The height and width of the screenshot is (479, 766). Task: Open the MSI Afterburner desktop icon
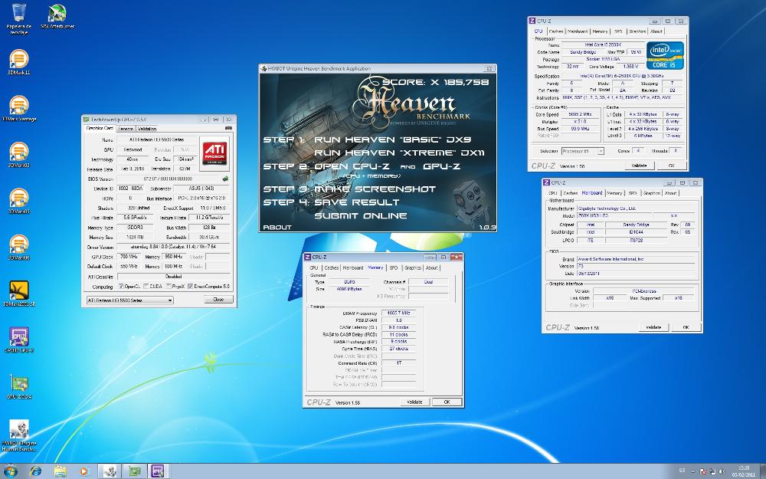[x=57, y=17]
